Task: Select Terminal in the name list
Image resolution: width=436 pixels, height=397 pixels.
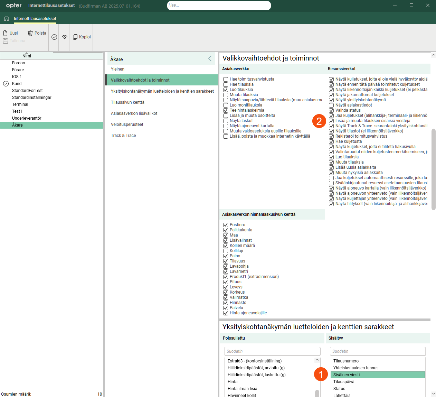Action: (x=20, y=104)
